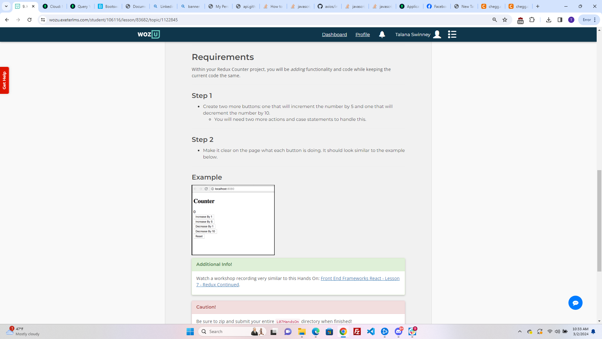Mute the system volume in the tray

click(558, 331)
